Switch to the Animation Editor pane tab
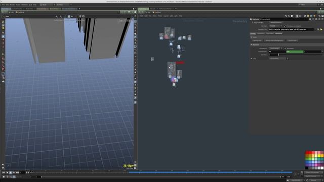This screenshot has height=182, width=324. pos(17,9)
